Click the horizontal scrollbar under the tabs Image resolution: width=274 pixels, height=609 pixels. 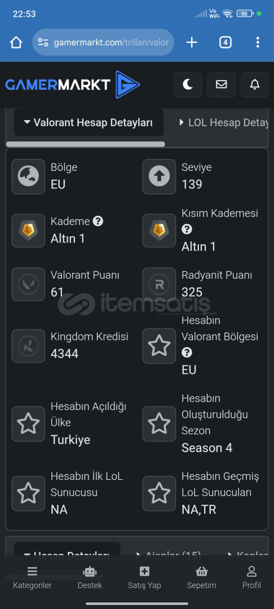pos(85,144)
